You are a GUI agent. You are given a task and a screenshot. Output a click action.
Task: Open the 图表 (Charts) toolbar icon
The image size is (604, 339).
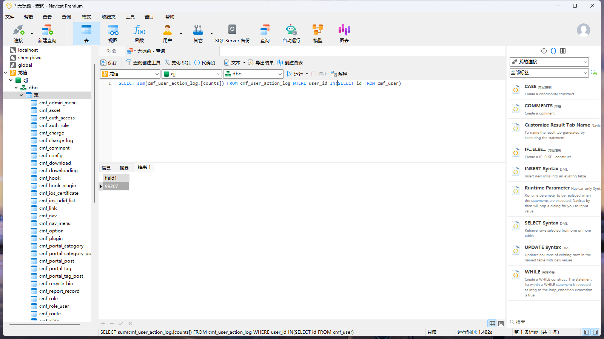[344, 33]
